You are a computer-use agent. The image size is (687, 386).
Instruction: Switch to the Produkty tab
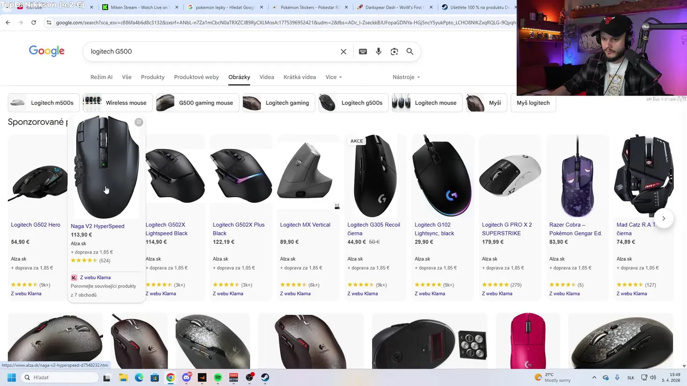[152, 77]
